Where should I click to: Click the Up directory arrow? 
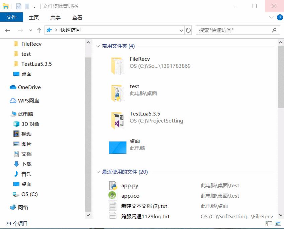[39, 30]
